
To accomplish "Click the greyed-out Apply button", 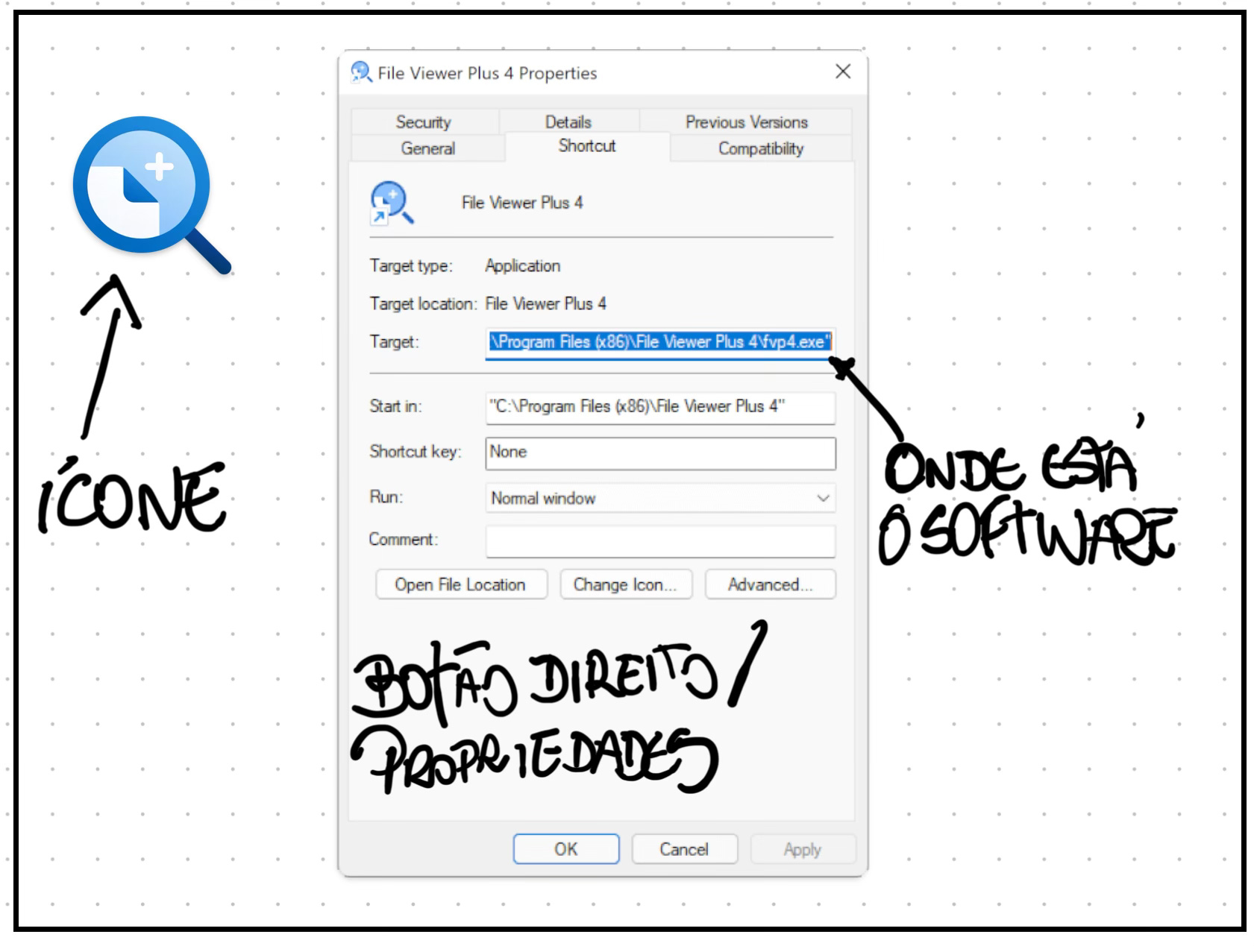I will [803, 849].
